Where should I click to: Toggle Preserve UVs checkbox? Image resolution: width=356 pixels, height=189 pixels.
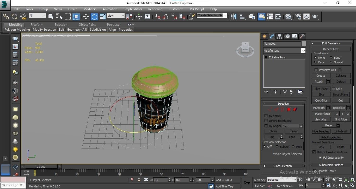[316, 70]
